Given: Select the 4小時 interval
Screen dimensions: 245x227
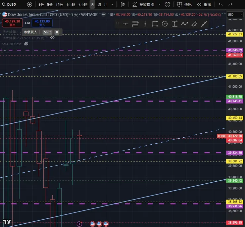Looking at the screenshot, I should coord(83,5).
